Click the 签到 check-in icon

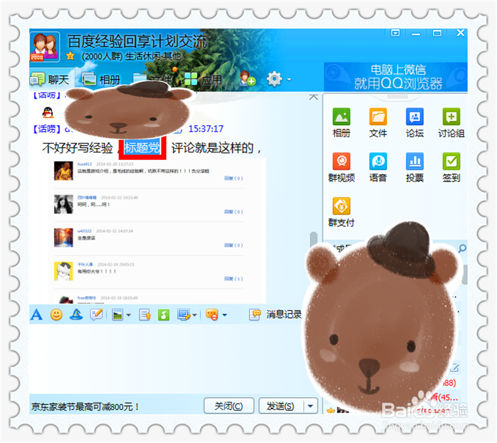click(x=451, y=167)
